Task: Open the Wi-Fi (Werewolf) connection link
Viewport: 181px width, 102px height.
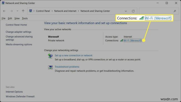Action: pos(133,41)
